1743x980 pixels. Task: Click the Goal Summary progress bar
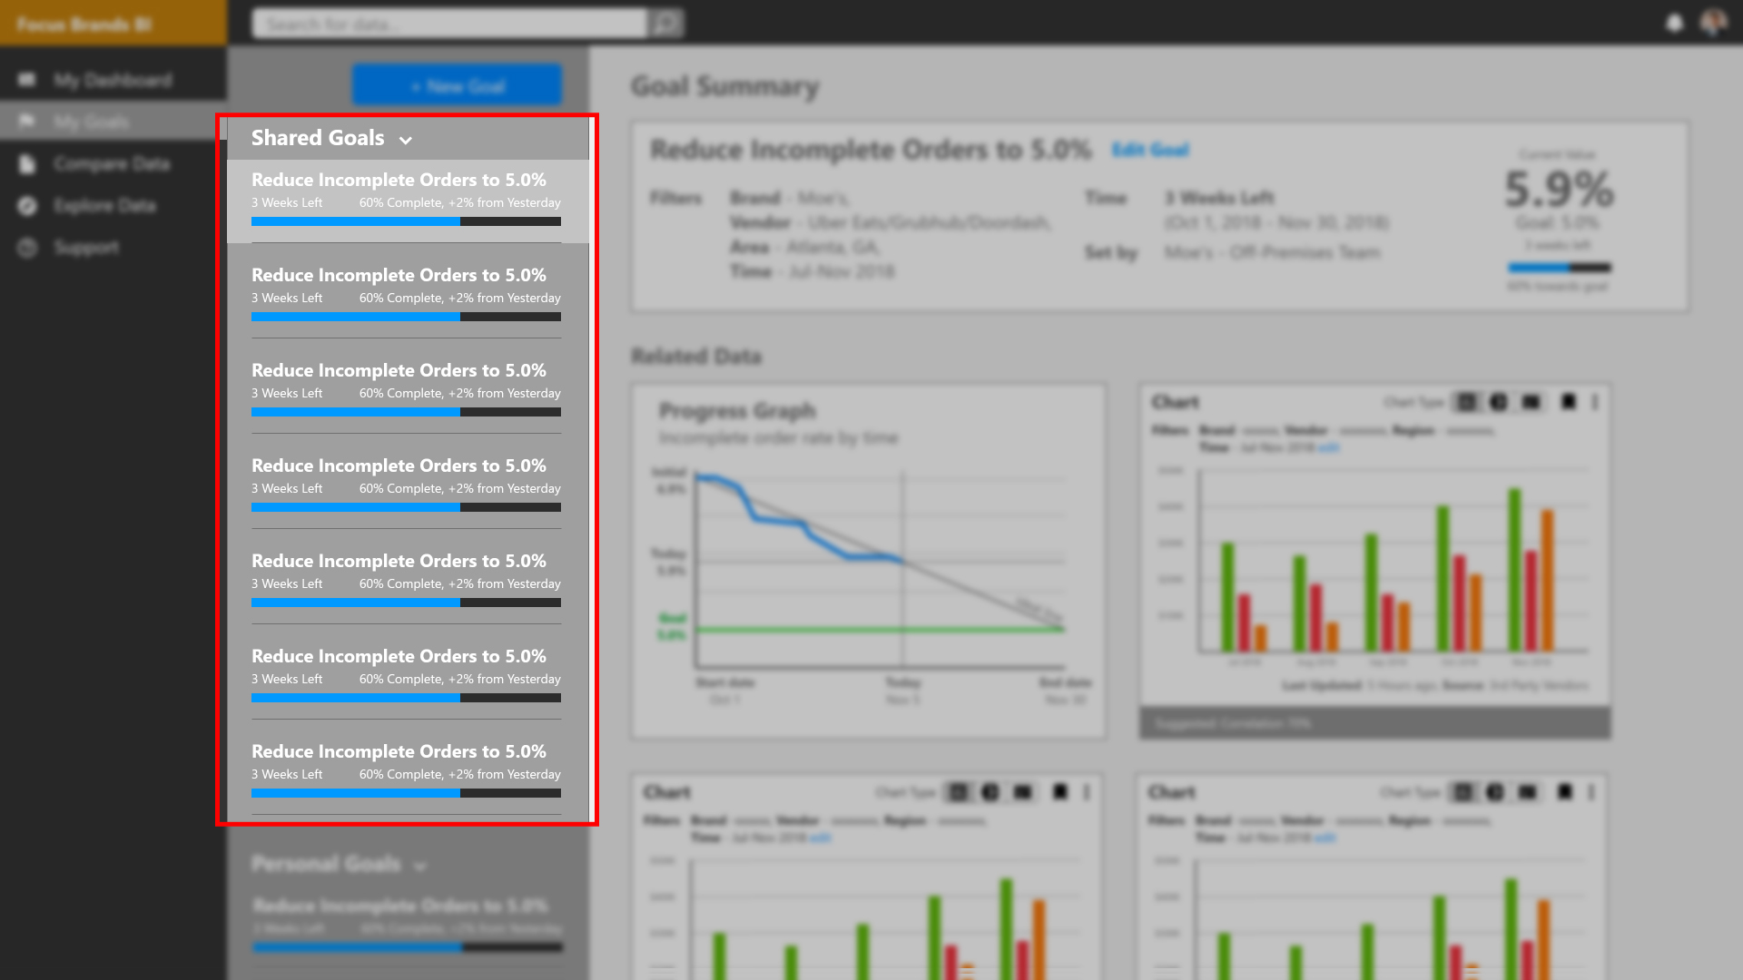click(1560, 268)
